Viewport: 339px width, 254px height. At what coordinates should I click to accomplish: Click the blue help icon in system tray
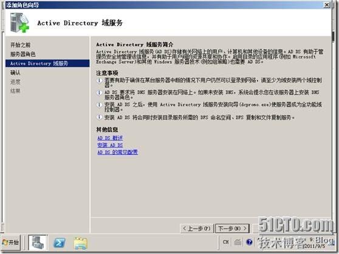click(x=249, y=242)
